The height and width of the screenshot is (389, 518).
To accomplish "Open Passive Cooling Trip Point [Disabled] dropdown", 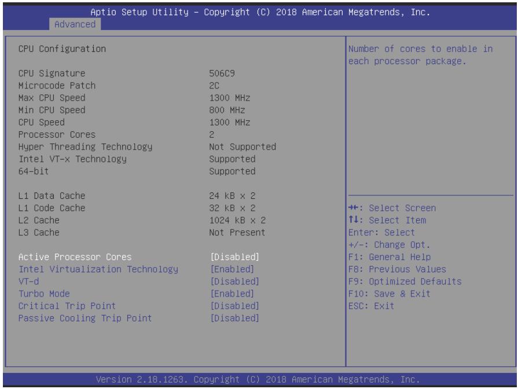I will (x=235, y=318).
